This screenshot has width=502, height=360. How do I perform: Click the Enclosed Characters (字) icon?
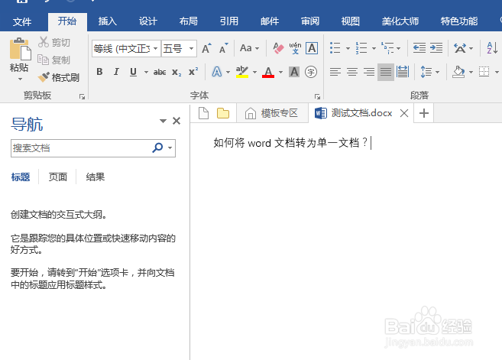tap(311, 72)
